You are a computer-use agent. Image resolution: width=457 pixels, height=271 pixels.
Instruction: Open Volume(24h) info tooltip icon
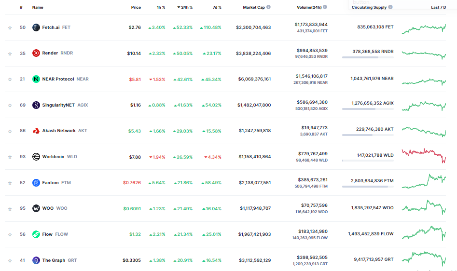(x=325, y=7)
